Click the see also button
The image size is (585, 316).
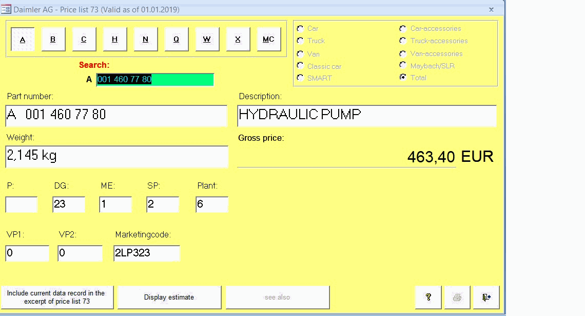coord(278,298)
